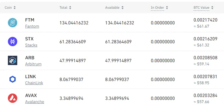Select the LINK ticker symbol
224x106 pixels.
click(30, 77)
